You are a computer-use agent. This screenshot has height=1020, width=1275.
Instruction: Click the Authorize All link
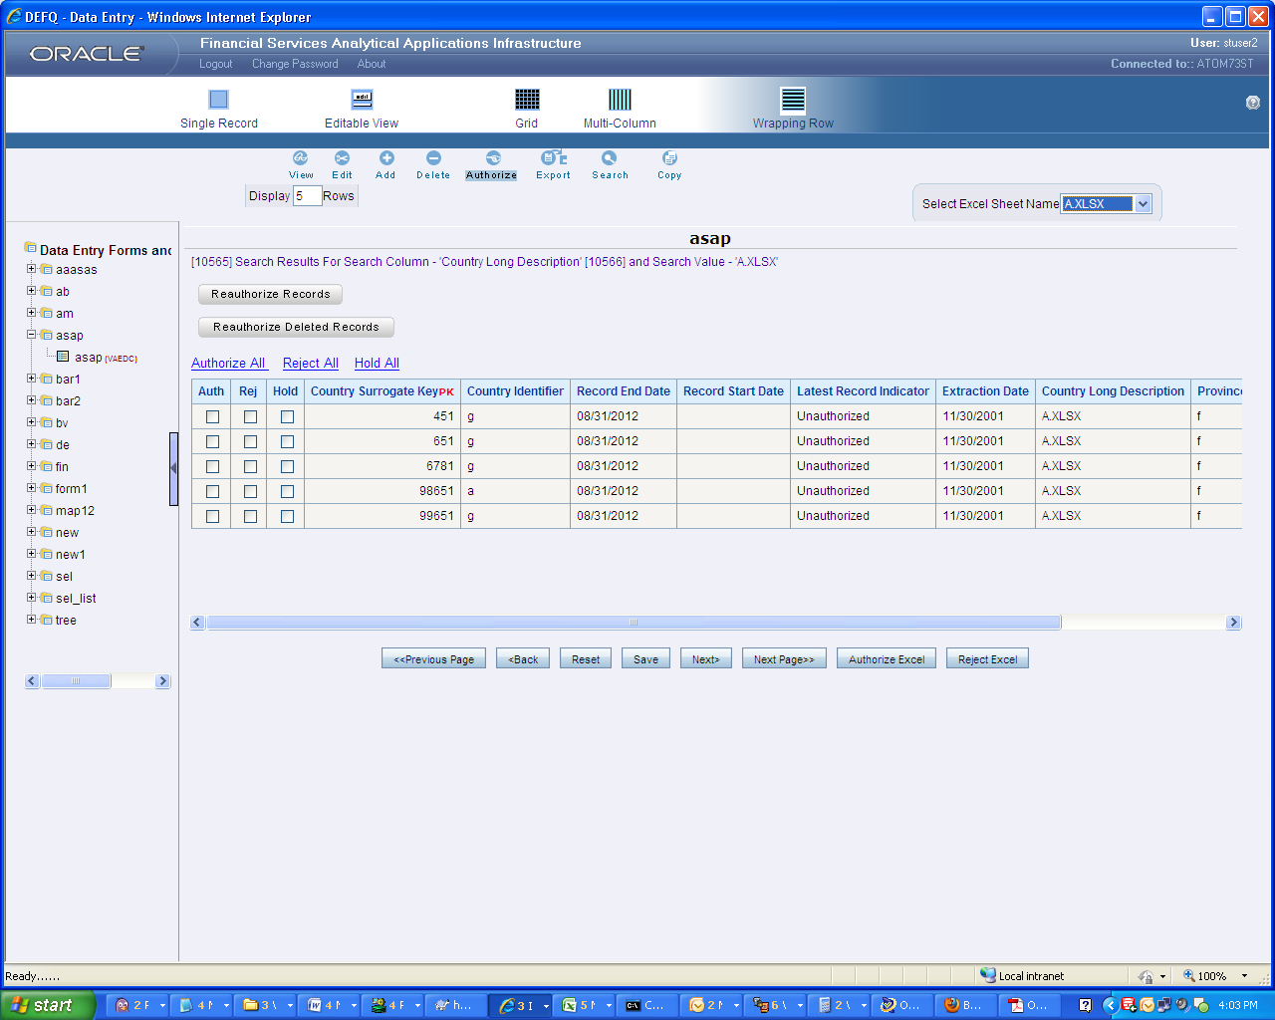[229, 363]
